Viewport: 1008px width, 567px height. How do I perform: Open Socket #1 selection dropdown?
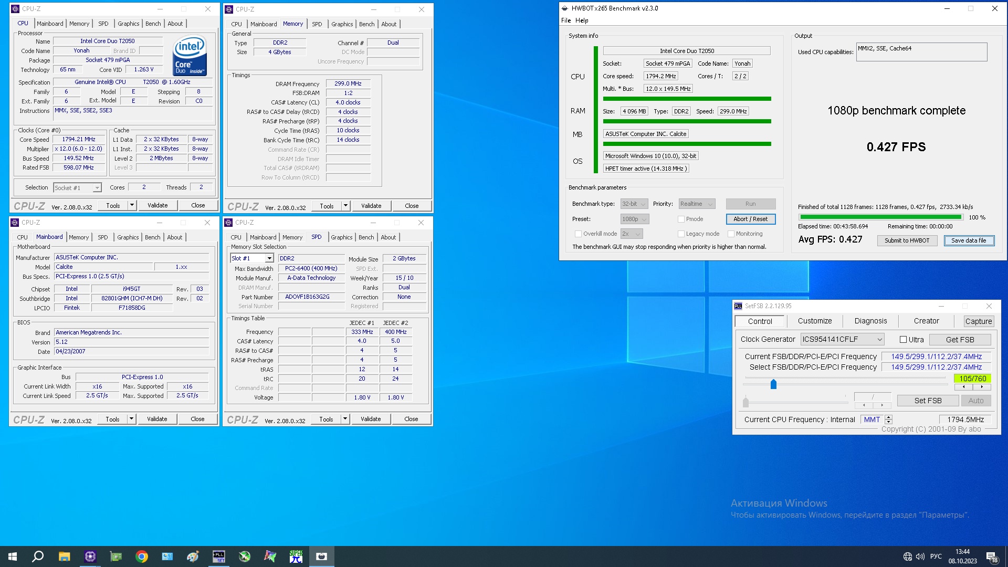pyautogui.click(x=77, y=188)
